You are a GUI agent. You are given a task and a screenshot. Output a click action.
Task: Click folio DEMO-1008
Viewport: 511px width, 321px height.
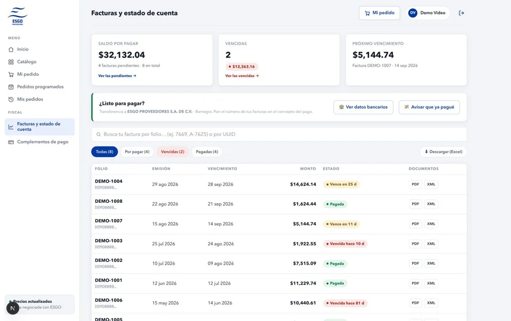point(109,201)
